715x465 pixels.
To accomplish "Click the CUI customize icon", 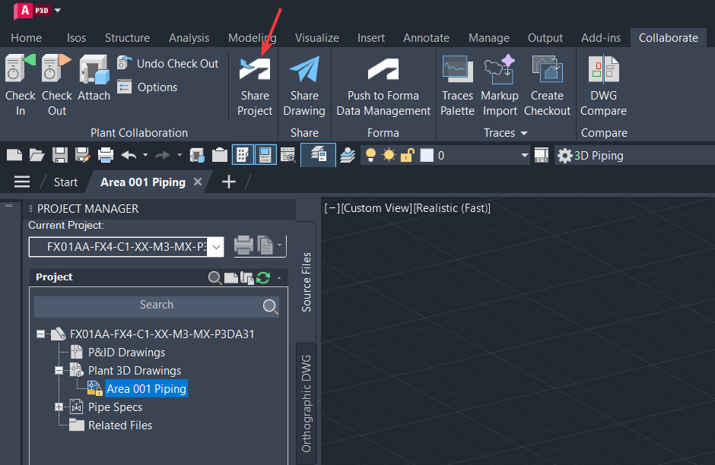I will pos(542,155).
